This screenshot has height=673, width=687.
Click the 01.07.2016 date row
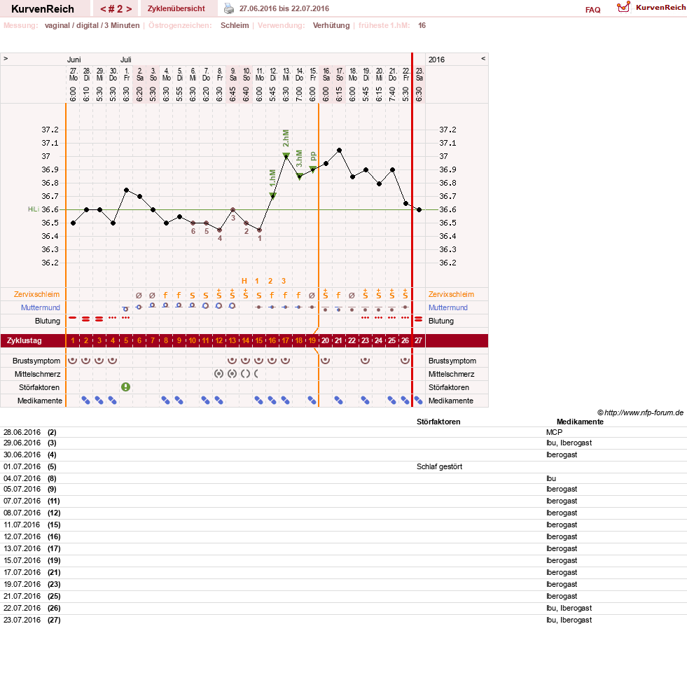coord(343,466)
